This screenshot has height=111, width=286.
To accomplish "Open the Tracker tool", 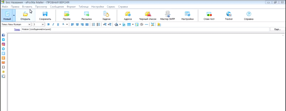I will click(229, 15).
